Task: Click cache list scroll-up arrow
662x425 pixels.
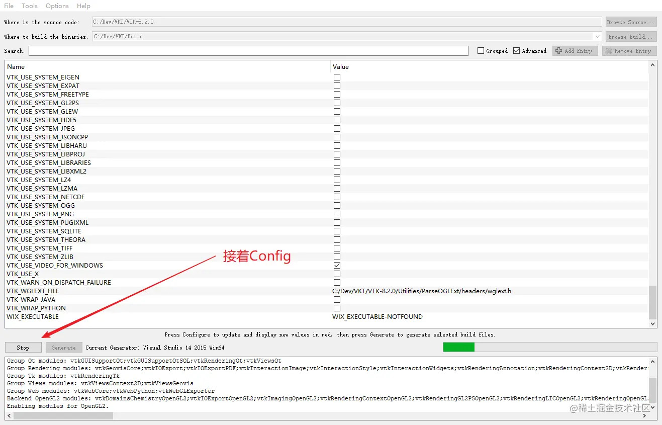Action: [653, 65]
